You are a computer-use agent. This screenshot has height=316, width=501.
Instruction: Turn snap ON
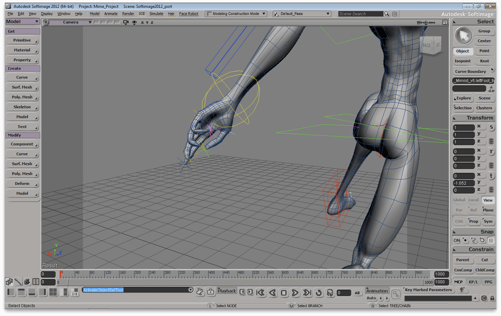(457, 240)
